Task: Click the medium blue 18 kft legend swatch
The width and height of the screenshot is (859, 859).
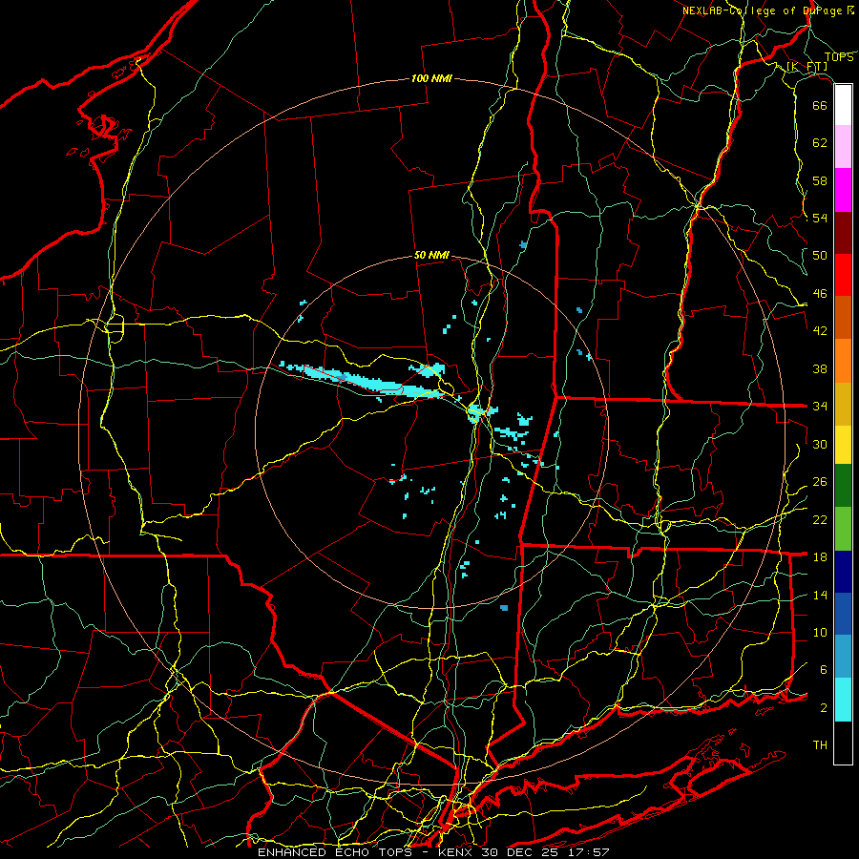Action: [x=843, y=614]
